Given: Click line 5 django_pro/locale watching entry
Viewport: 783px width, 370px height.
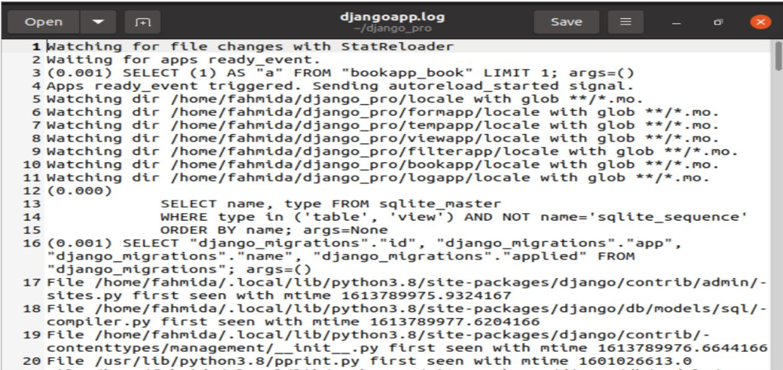Looking at the screenshot, I should [x=345, y=99].
